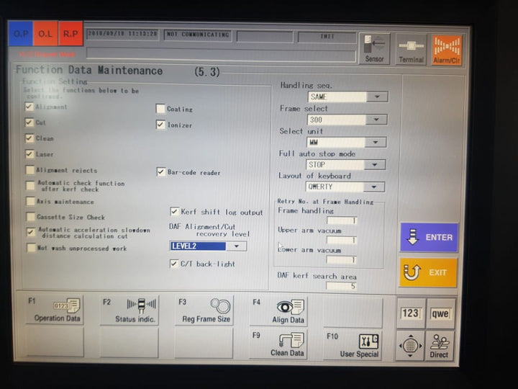This screenshot has width=518, height=389.
Task: Open F2 Status indic. screen
Action: 129,310
